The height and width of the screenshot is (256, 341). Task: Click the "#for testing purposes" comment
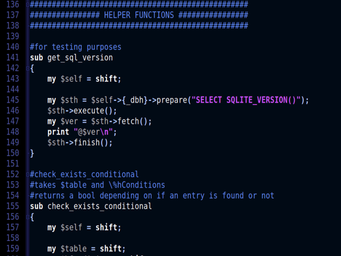pyautogui.click(x=75, y=47)
